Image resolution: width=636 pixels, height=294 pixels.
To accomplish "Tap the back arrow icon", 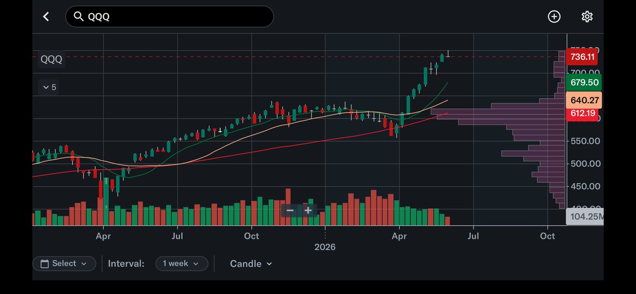I will (46, 17).
